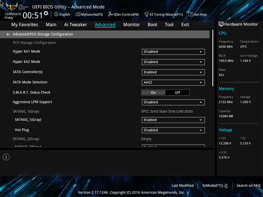The image size is (263, 197).
Task: Open the SATA Controller(s) dropdown
Action: (173, 72)
